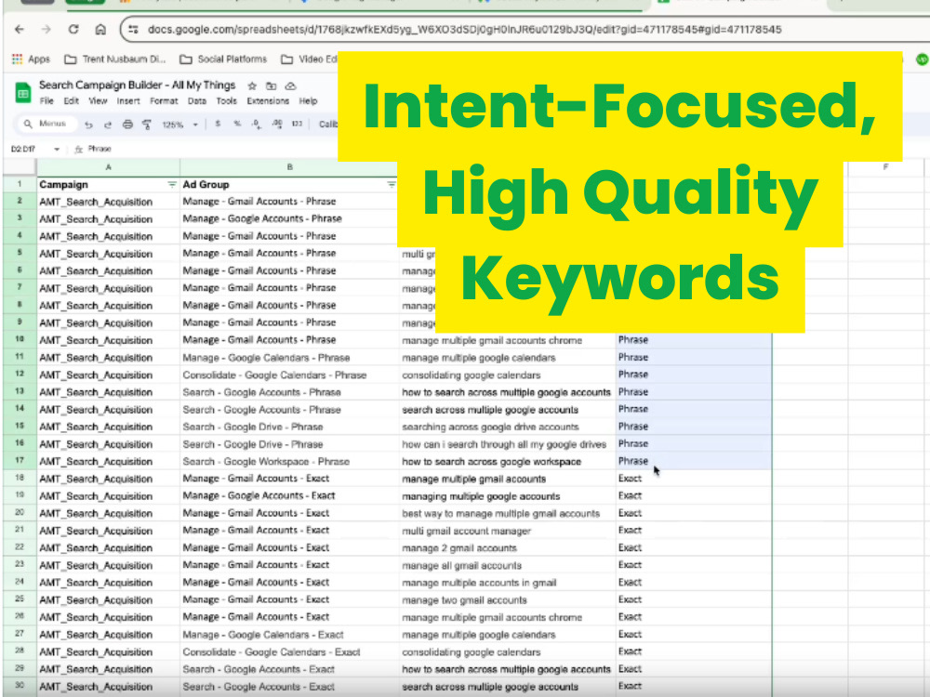
Task: Select 'managing multiple google accounts' in row 19
Action: (x=507, y=496)
